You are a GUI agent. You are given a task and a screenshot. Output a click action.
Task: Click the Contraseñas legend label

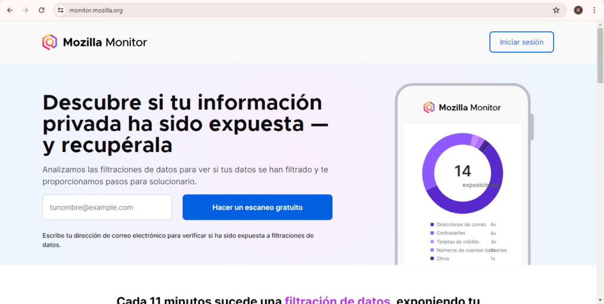(x=451, y=233)
